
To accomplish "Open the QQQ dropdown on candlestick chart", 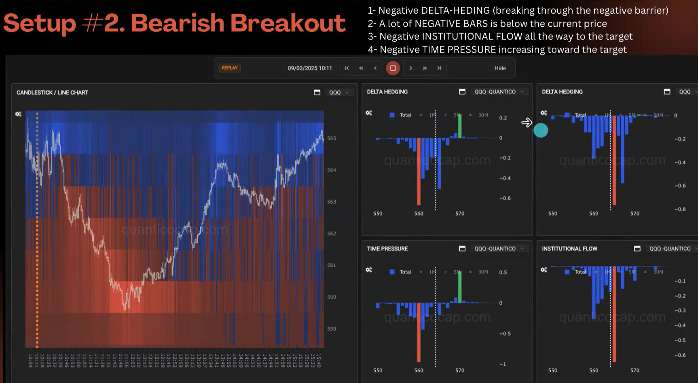I will pyautogui.click(x=339, y=93).
